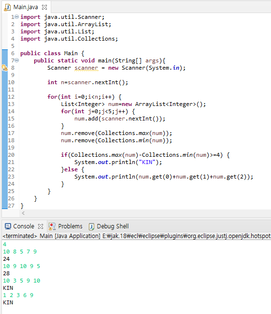The height and width of the screenshot is (314, 271).
Task: Click the last 'KIN' console output
Action: 8,302
